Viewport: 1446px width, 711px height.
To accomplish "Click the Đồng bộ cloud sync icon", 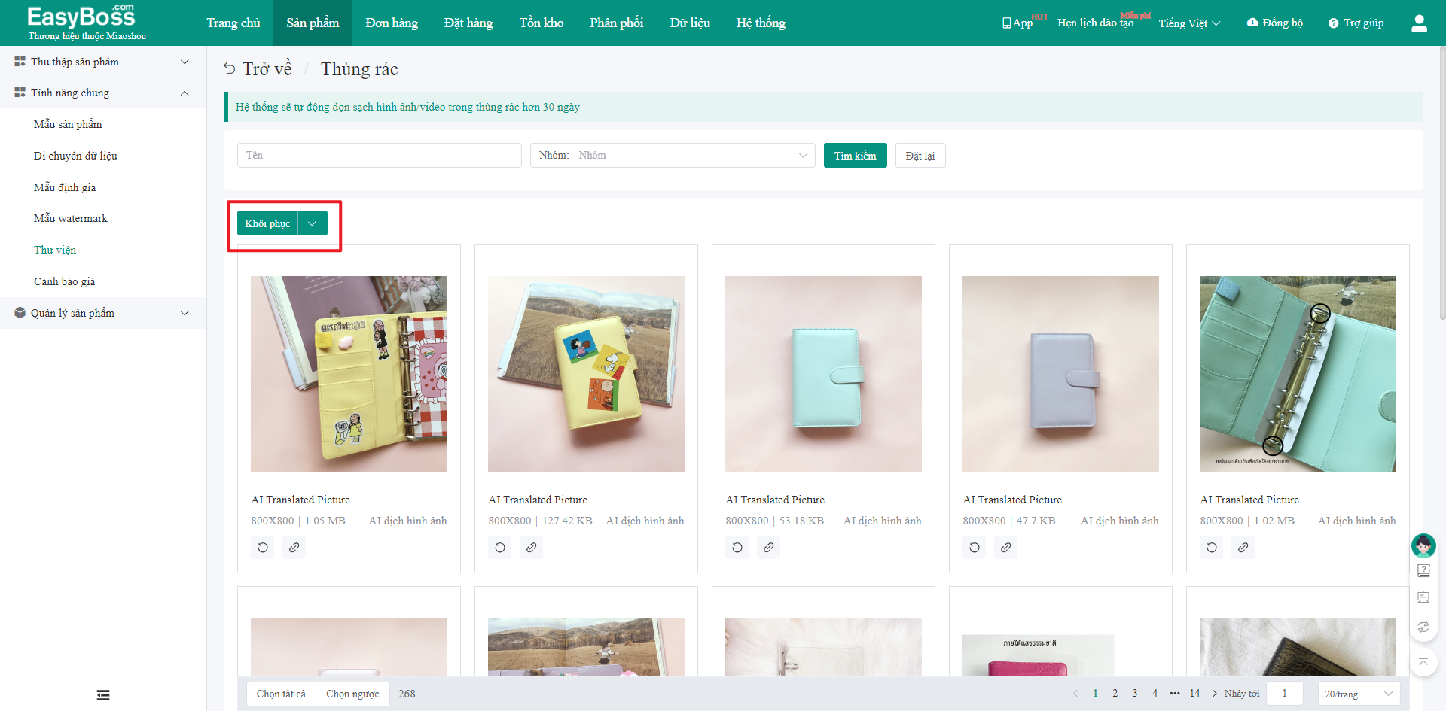I will click(x=1252, y=23).
